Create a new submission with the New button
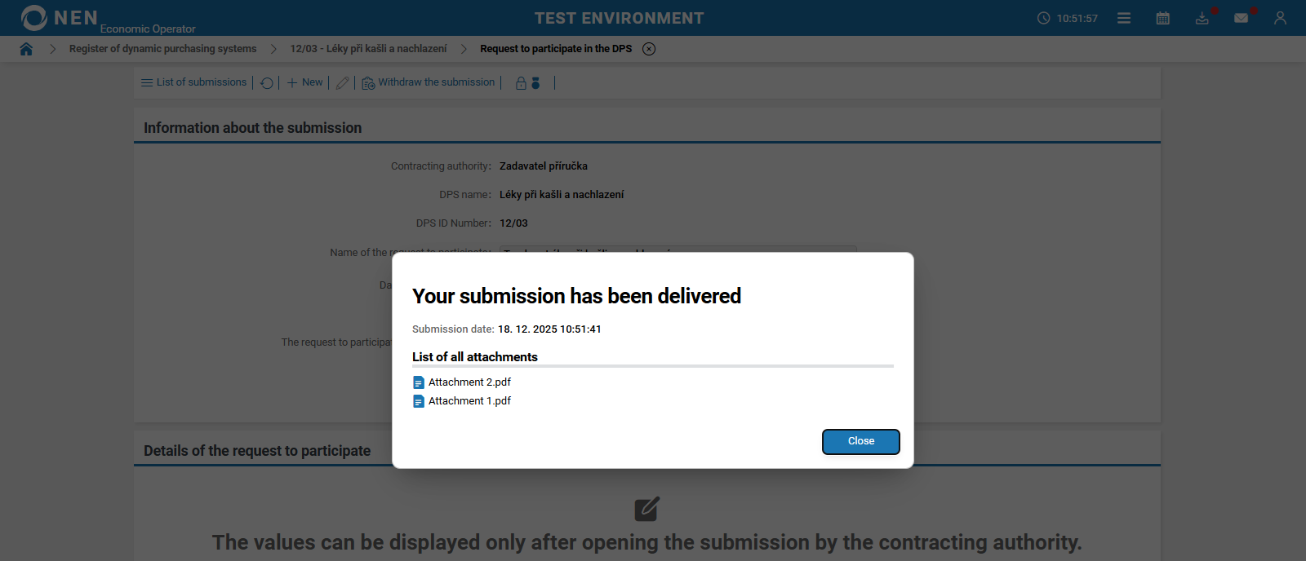1306x561 pixels. [304, 82]
